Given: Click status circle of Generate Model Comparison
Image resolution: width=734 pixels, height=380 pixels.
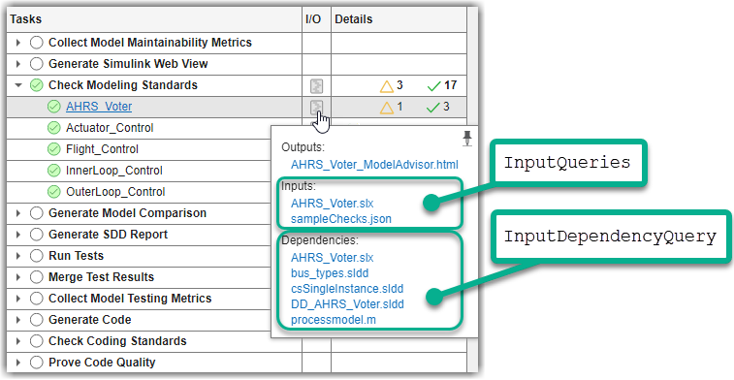Looking at the screenshot, I should [x=37, y=213].
